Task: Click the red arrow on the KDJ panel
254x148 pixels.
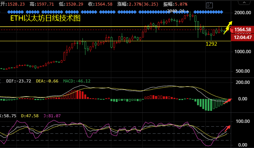Action: pos(227,128)
